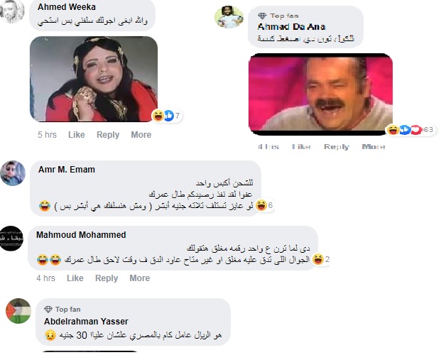Open Ahmad Da Ana's profile avatar

coord(229,17)
